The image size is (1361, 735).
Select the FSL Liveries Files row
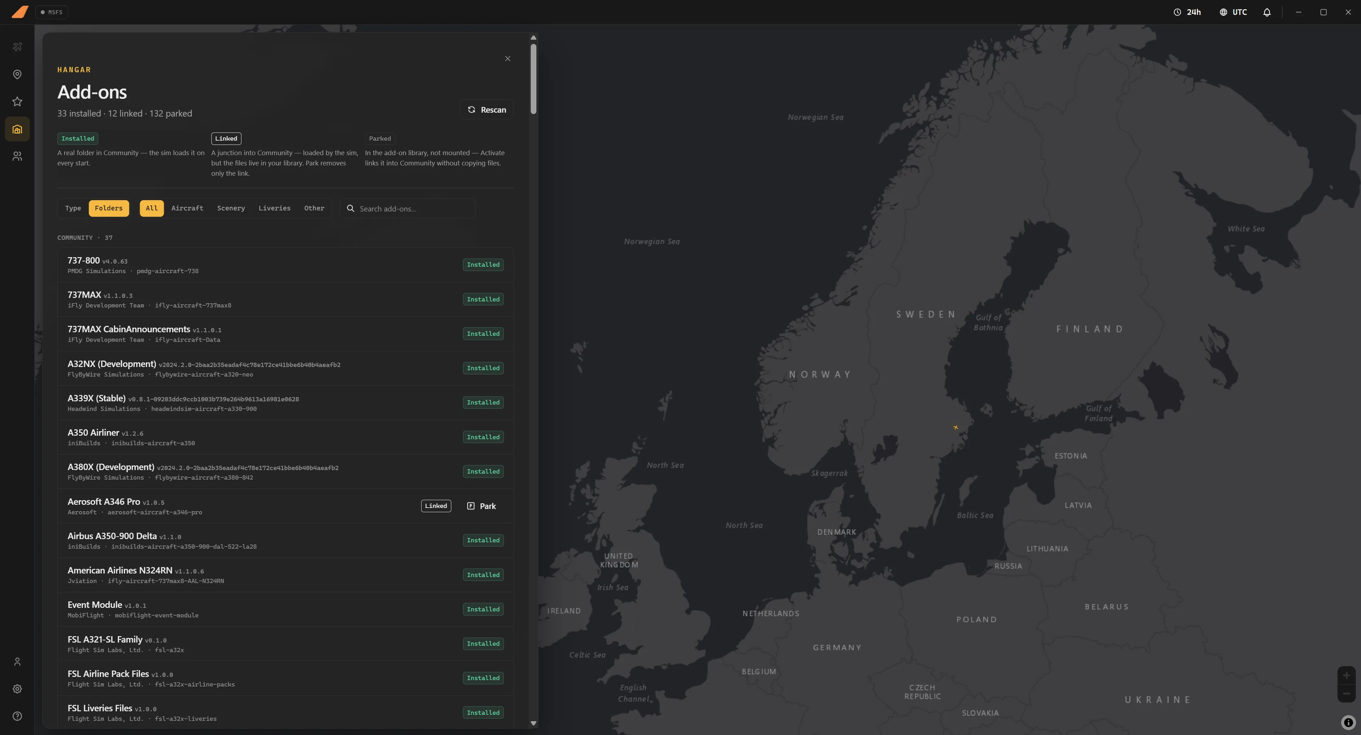pyautogui.click(x=285, y=713)
